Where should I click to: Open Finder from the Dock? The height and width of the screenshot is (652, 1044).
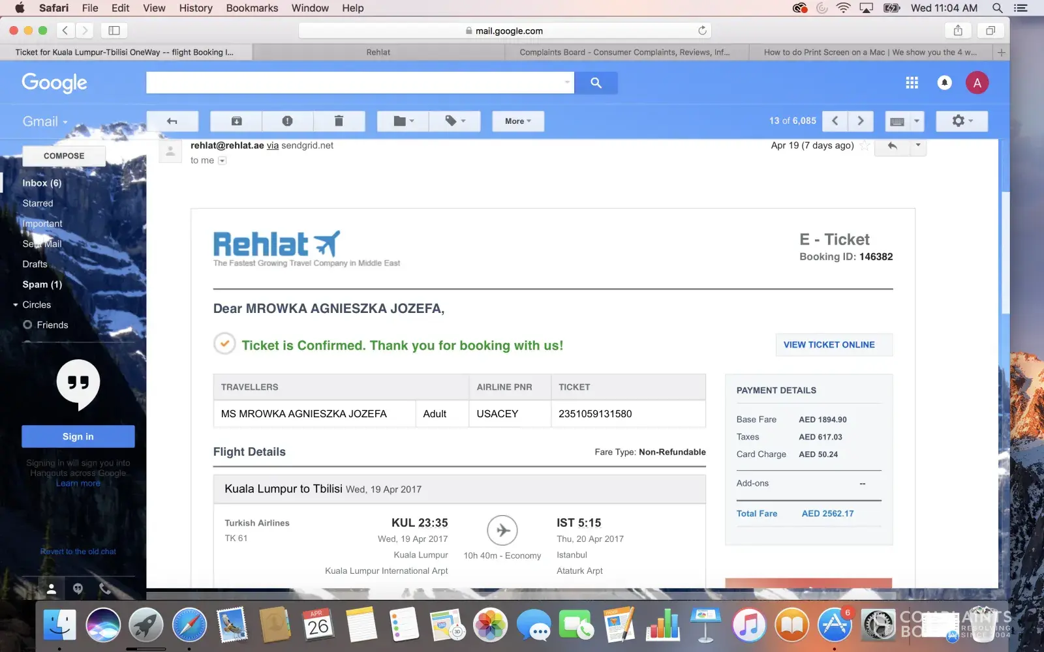pyautogui.click(x=59, y=625)
